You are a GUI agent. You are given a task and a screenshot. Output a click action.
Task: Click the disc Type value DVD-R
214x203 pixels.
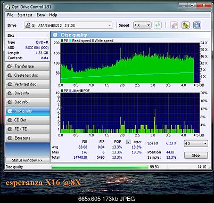42,43
